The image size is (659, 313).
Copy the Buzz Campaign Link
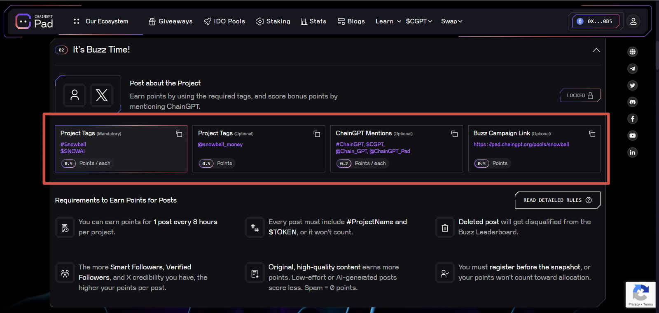(x=592, y=134)
